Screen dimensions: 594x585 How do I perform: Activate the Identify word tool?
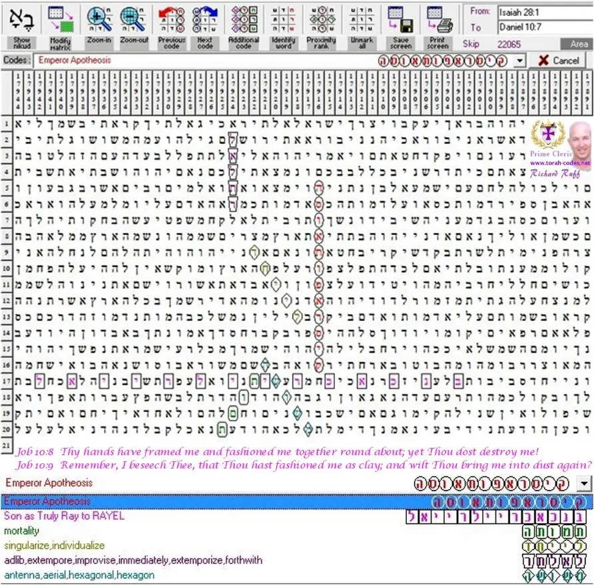pos(283,19)
